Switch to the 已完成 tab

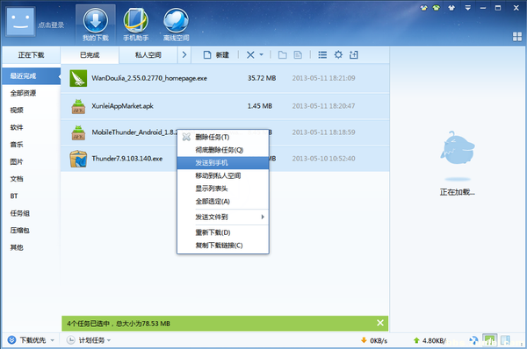pyautogui.click(x=90, y=55)
